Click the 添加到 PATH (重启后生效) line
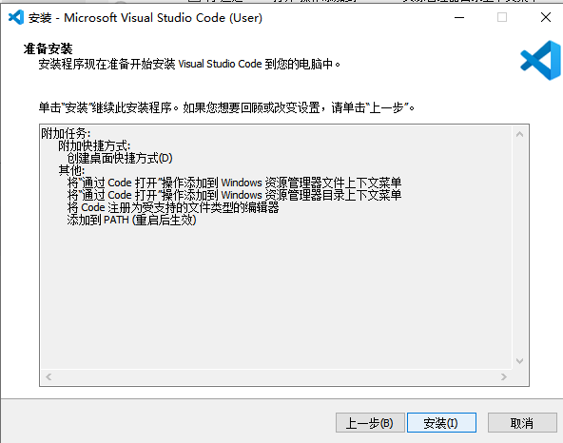The width and height of the screenshot is (563, 443). pos(132,220)
